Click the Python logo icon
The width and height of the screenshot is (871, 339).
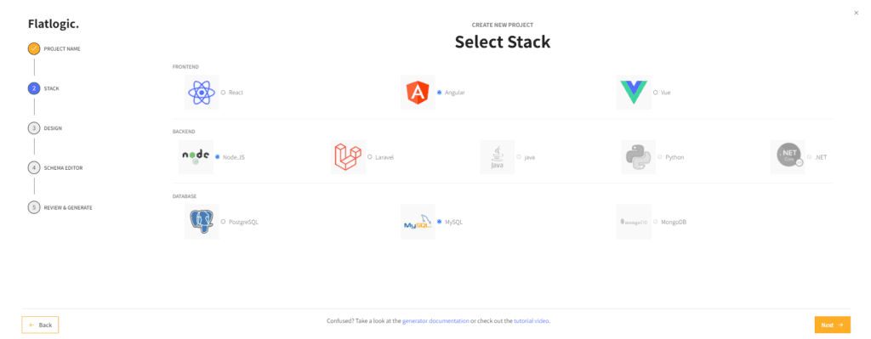(x=638, y=157)
